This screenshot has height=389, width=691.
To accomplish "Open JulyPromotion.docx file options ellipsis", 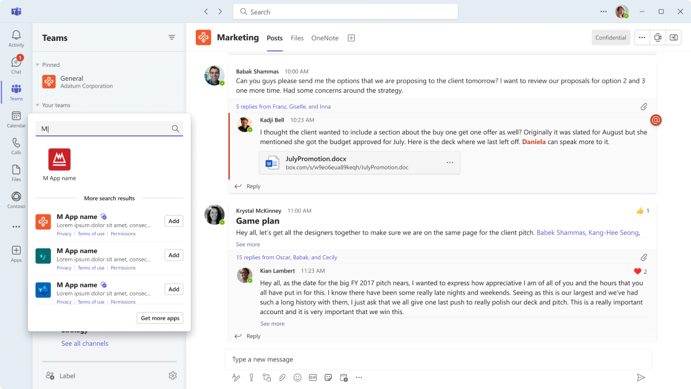I will point(450,163).
